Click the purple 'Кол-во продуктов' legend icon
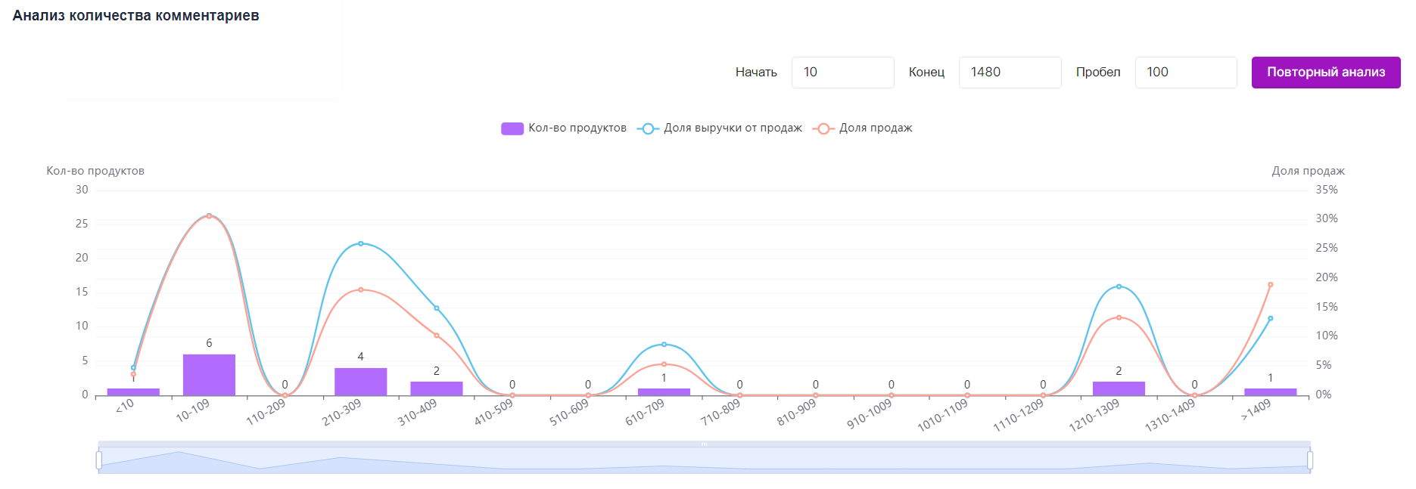Image resolution: width=1416 pixels, height=489 pixels. coord(512,128)
